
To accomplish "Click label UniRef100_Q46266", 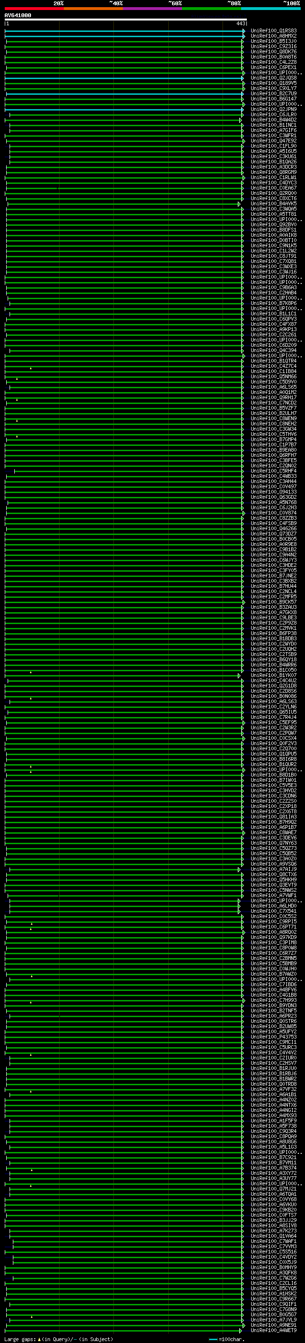I will [x=274, y=529].
